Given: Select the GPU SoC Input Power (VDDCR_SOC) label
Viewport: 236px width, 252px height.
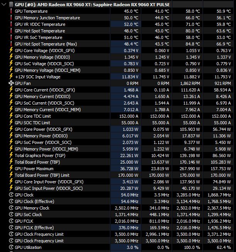Looking at the screenshot, I should 49,188.
